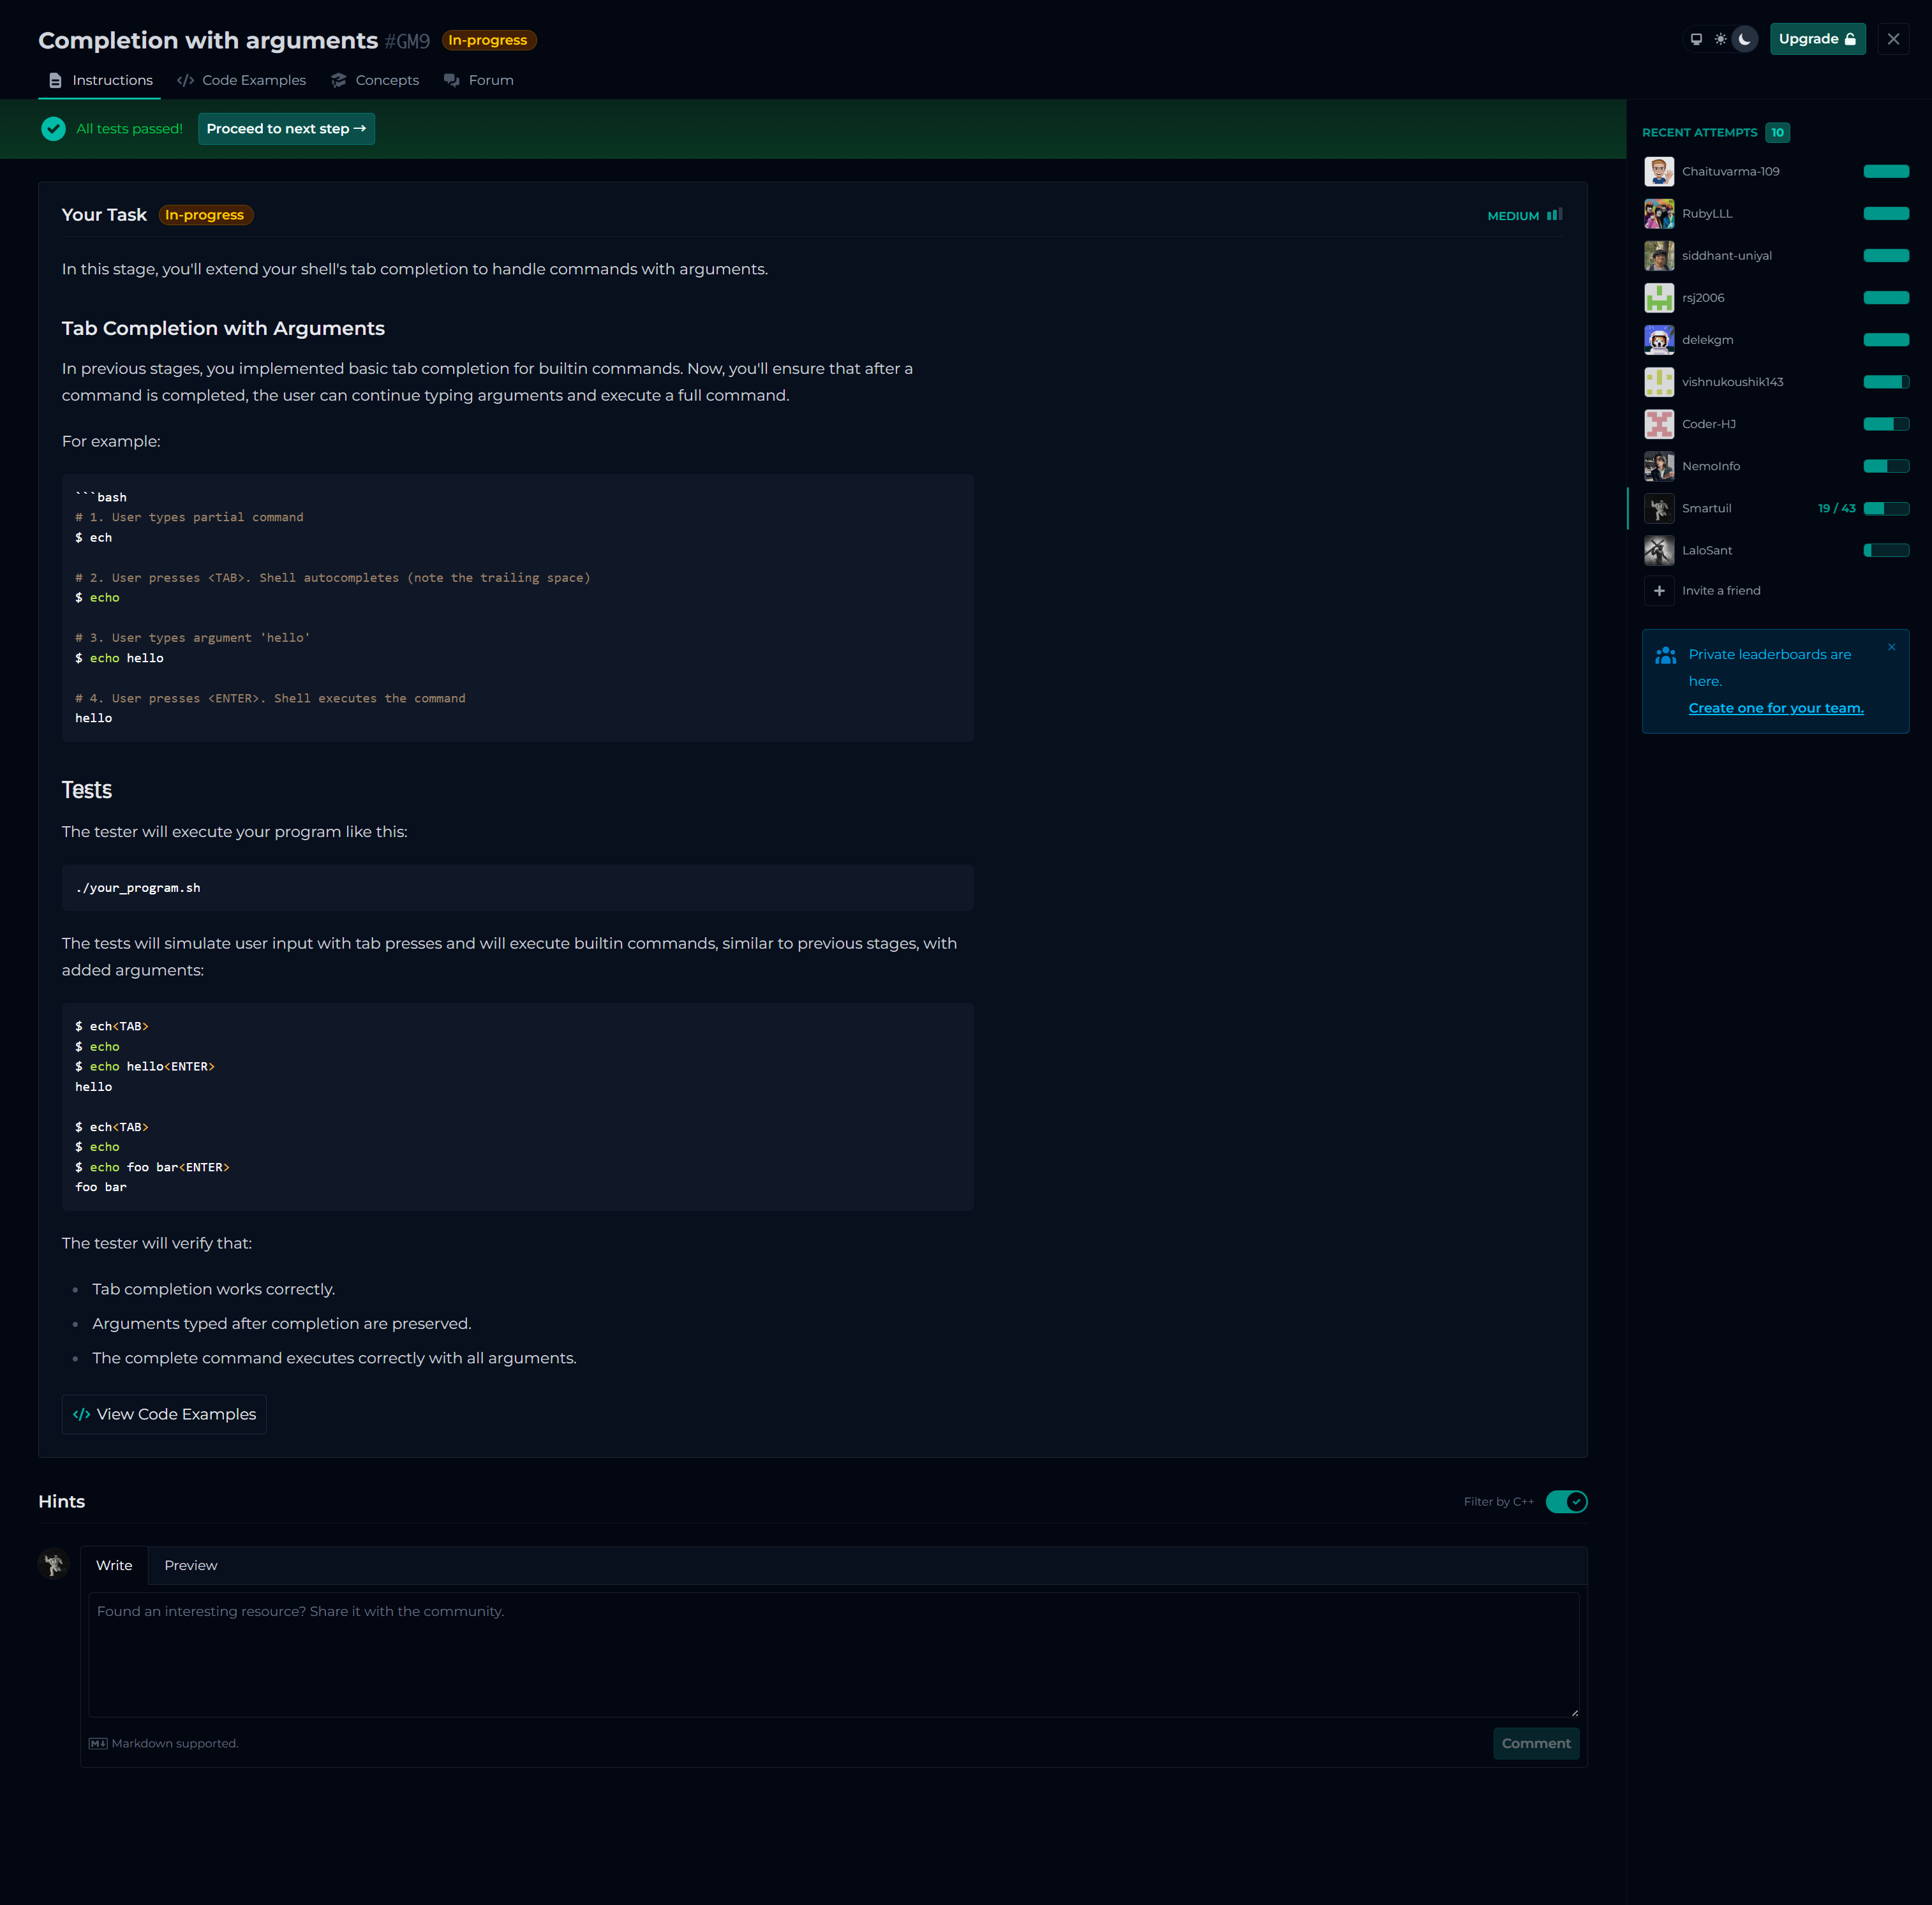Screen dimensions: 1932x1905
Task: Click Chaituvarma-109's avatar
Action: tap(1659, 172)
